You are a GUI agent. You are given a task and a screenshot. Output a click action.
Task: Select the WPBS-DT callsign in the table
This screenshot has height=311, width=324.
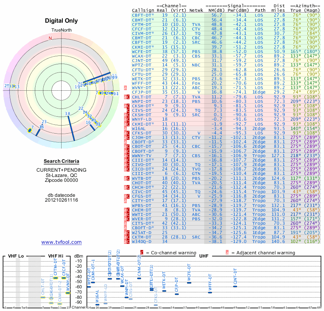(x=142, y=206)
